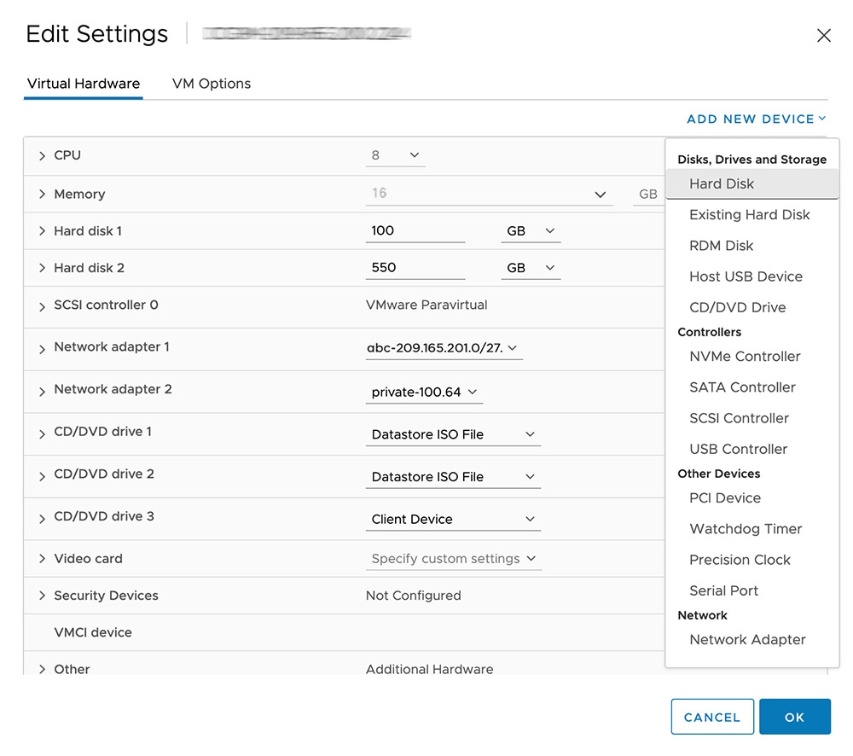
Task: Expand Network adapter 1 settings
Action: (42, 348)
